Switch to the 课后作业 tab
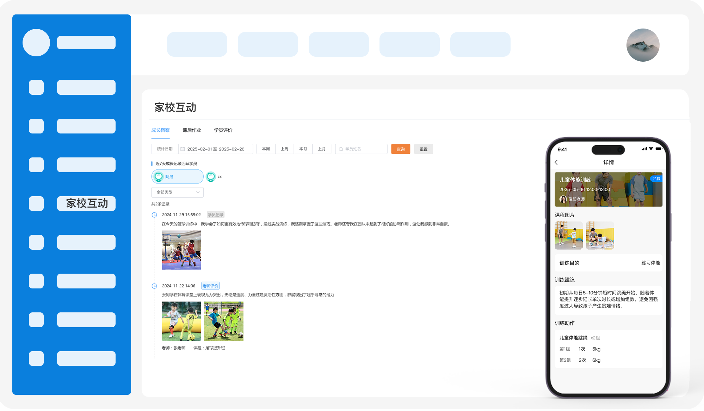 tap(192, 130)
